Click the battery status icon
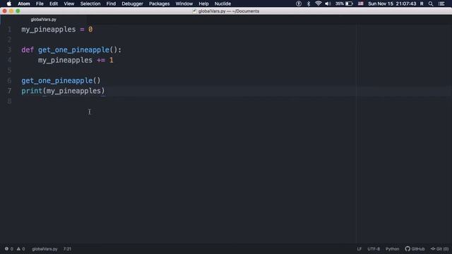The width and height of the screenshot is (452, 254). click(x=349, y=4)
